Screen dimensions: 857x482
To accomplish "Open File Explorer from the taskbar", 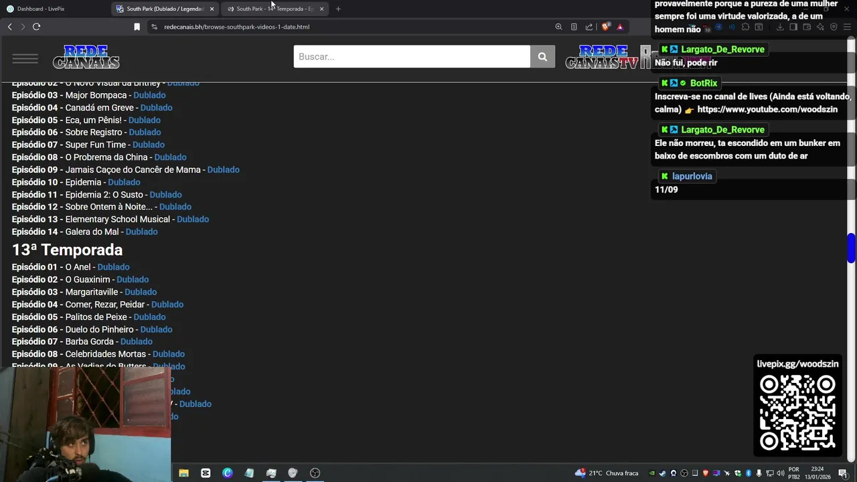I will tap(183, 473).
